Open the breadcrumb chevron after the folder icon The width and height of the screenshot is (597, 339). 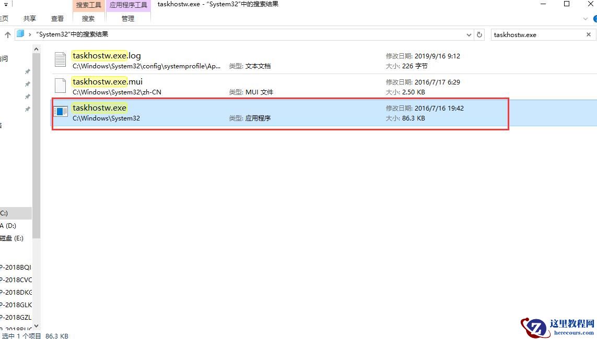(x=28, y=33)
